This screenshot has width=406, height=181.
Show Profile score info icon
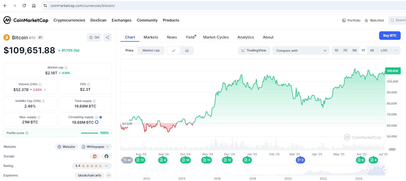[x=27, y=133]
